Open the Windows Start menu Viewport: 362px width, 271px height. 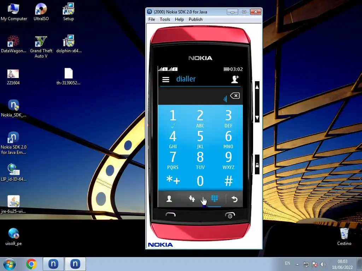click(9, 264)
